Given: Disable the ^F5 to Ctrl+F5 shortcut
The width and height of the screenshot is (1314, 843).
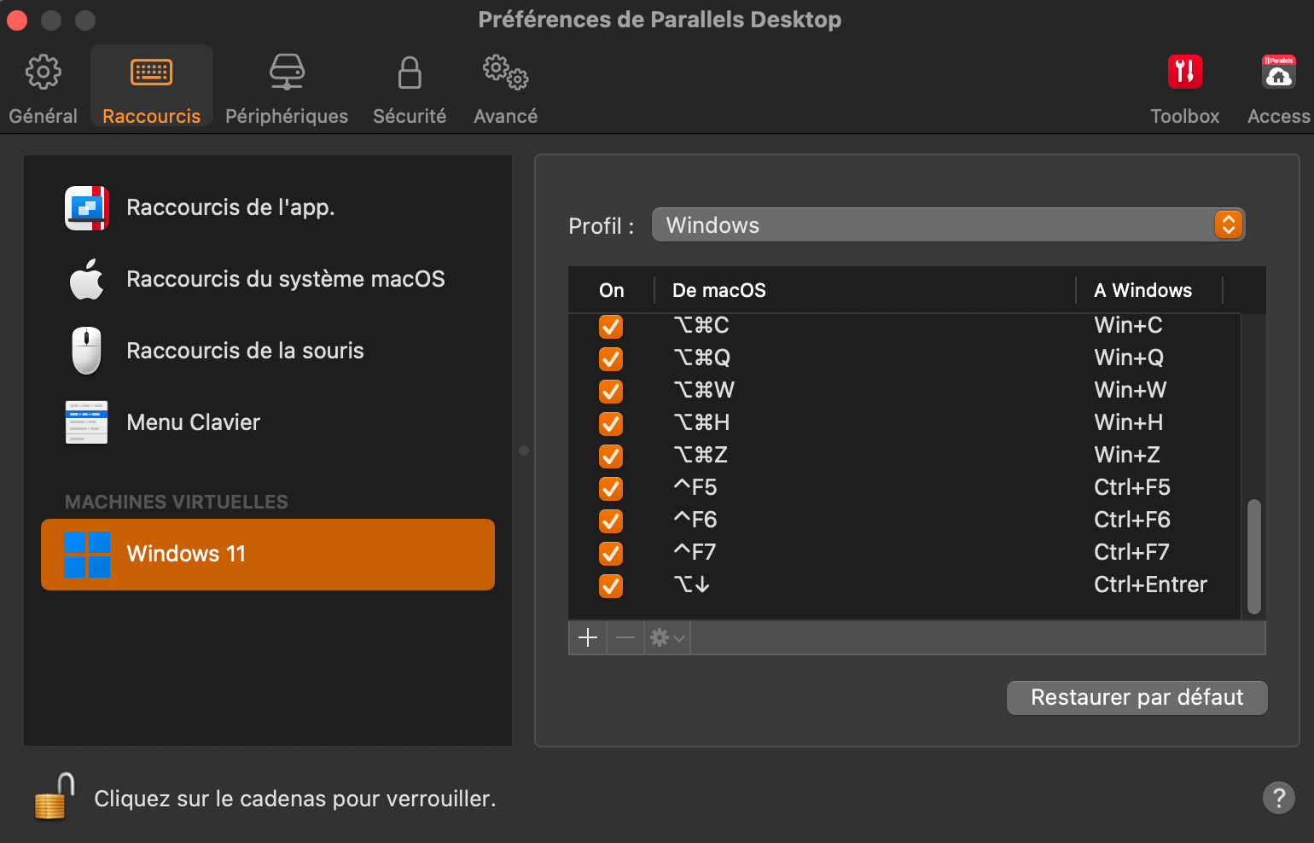Looking at the screenshot, I should click(611, 488).
